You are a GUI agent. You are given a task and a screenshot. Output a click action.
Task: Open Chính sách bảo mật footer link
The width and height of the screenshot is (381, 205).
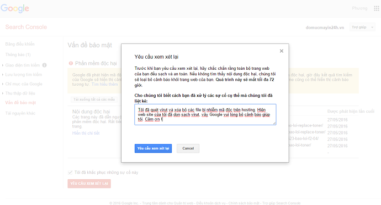point(244,203)
